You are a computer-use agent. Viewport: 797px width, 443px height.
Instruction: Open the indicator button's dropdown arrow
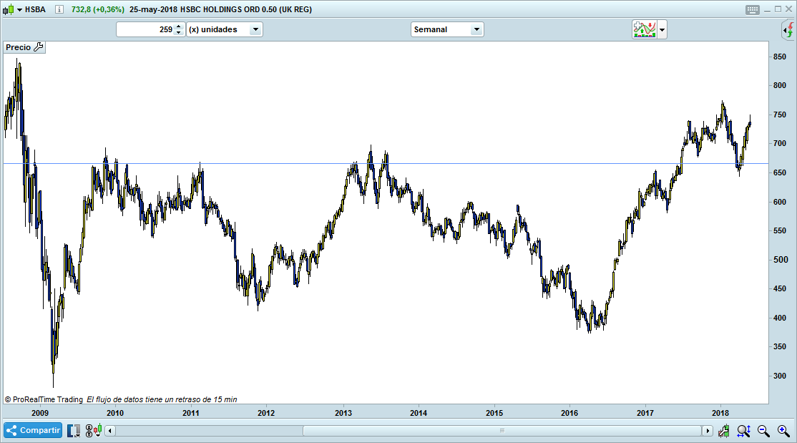click(x=662, y=29)
